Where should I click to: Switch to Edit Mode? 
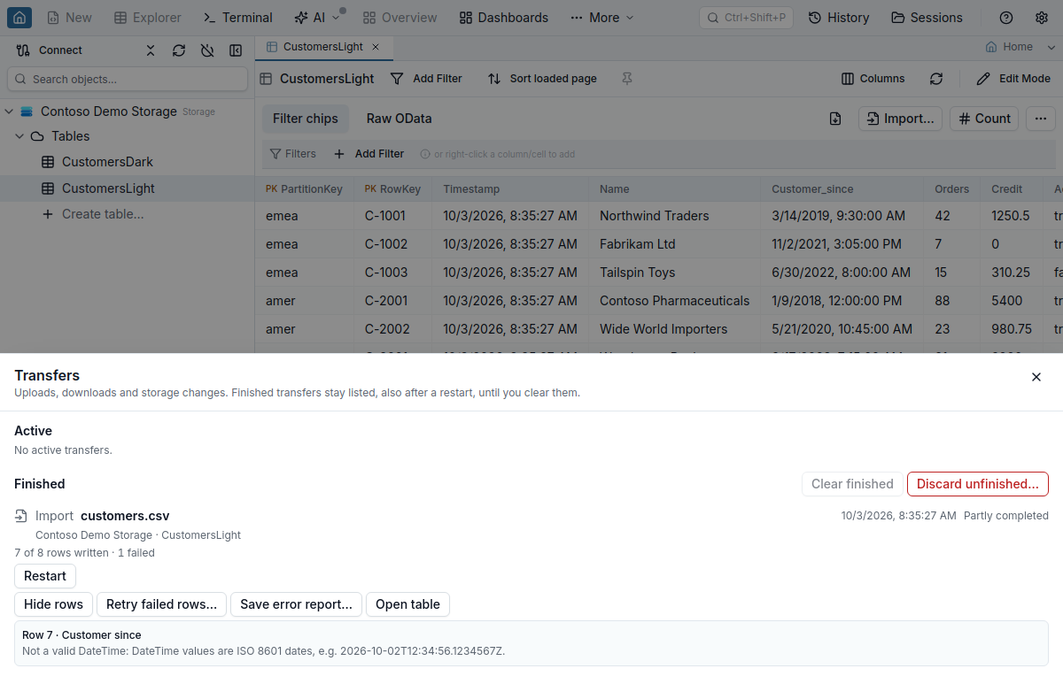point(1013,79)
